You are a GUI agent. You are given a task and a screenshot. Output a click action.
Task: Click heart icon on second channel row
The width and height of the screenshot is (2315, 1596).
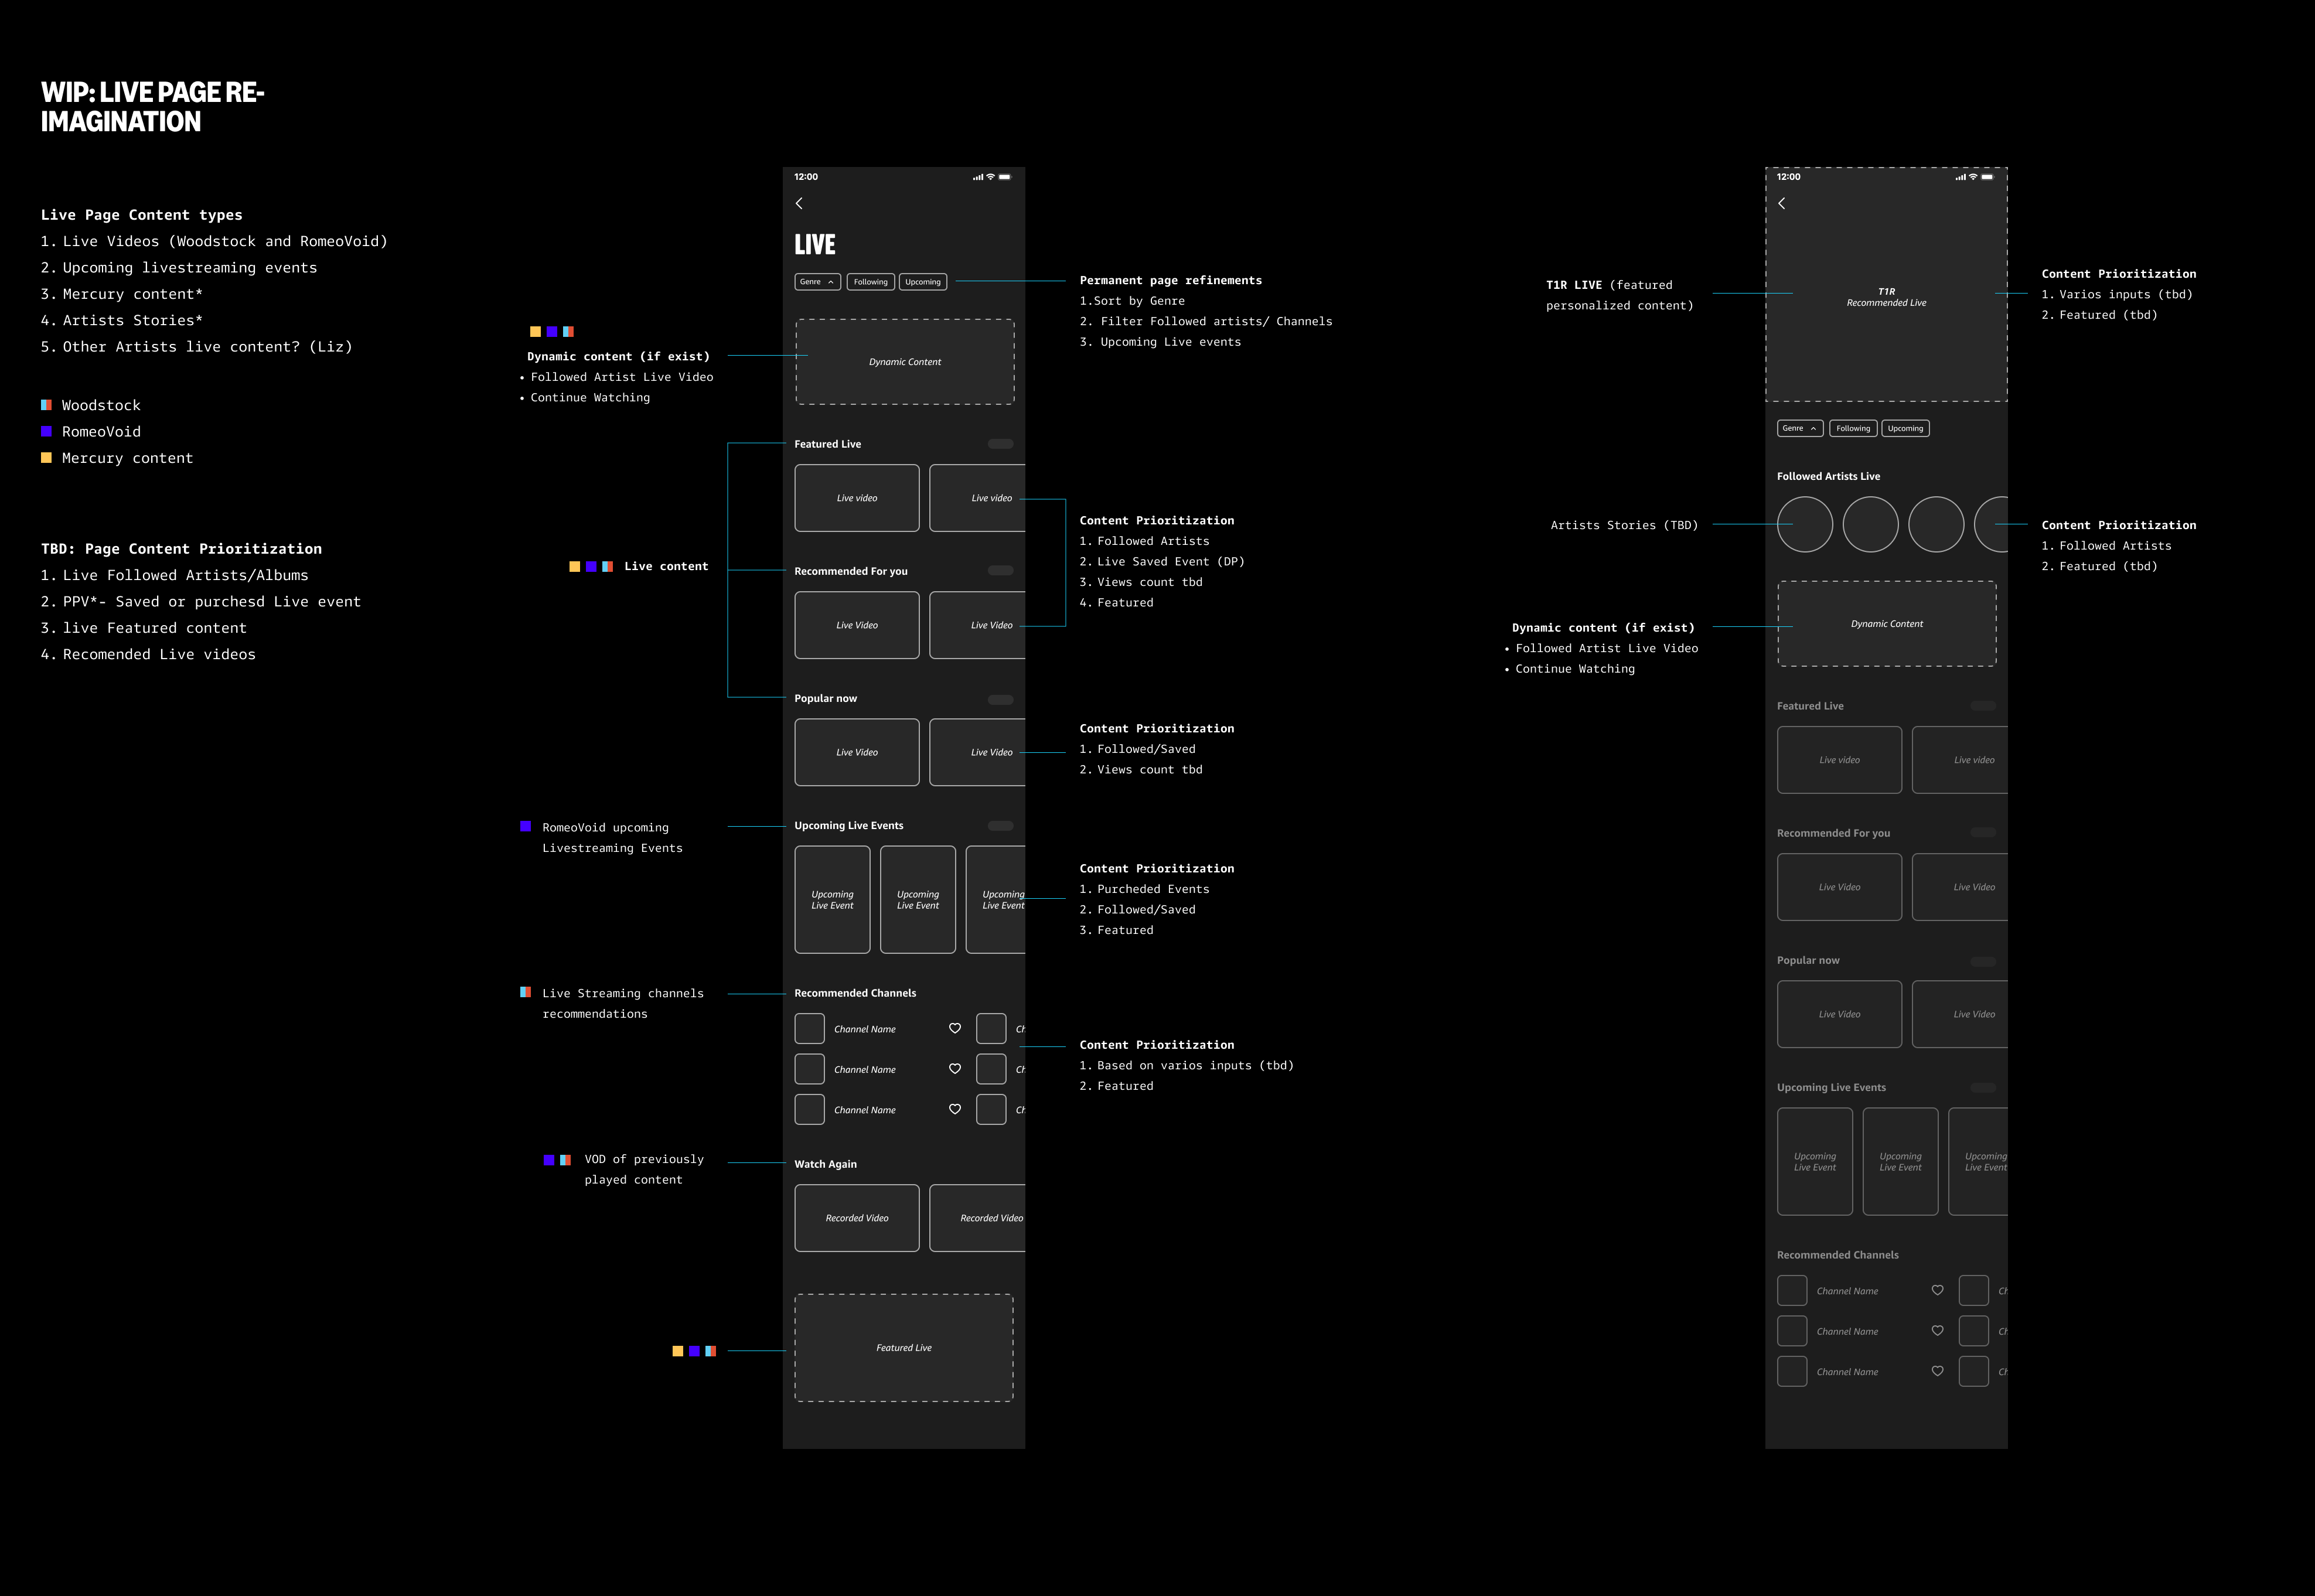tap(955, 1069)
